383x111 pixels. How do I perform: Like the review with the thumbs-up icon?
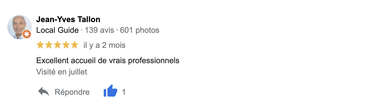pos(110,91)
